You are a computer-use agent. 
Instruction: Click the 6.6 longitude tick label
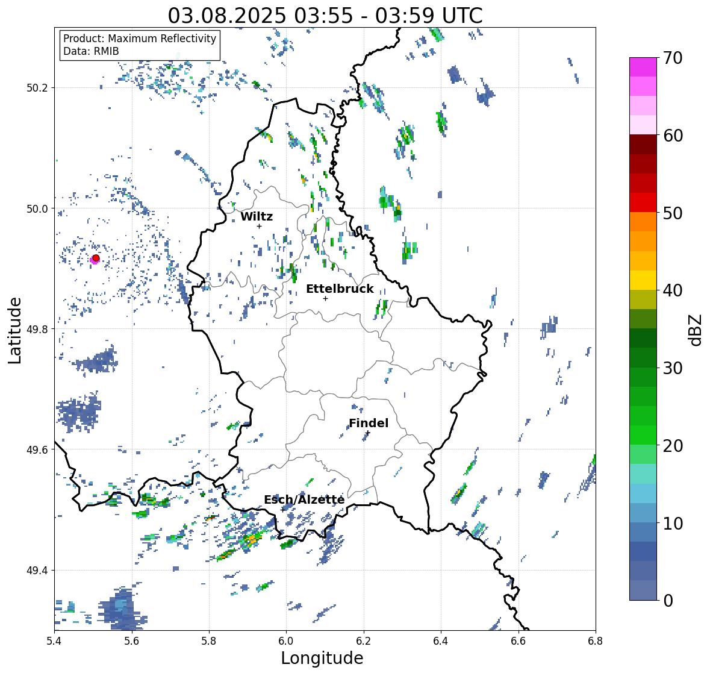pos(518,641)
